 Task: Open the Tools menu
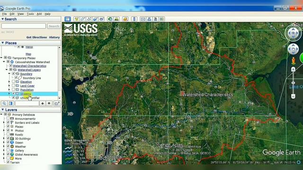[x=30, y=14]
